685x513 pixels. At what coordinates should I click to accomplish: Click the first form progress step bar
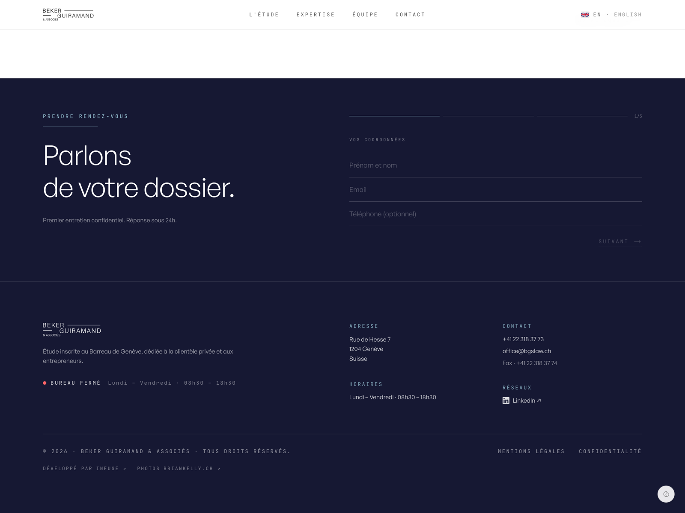tap(394, 116)
